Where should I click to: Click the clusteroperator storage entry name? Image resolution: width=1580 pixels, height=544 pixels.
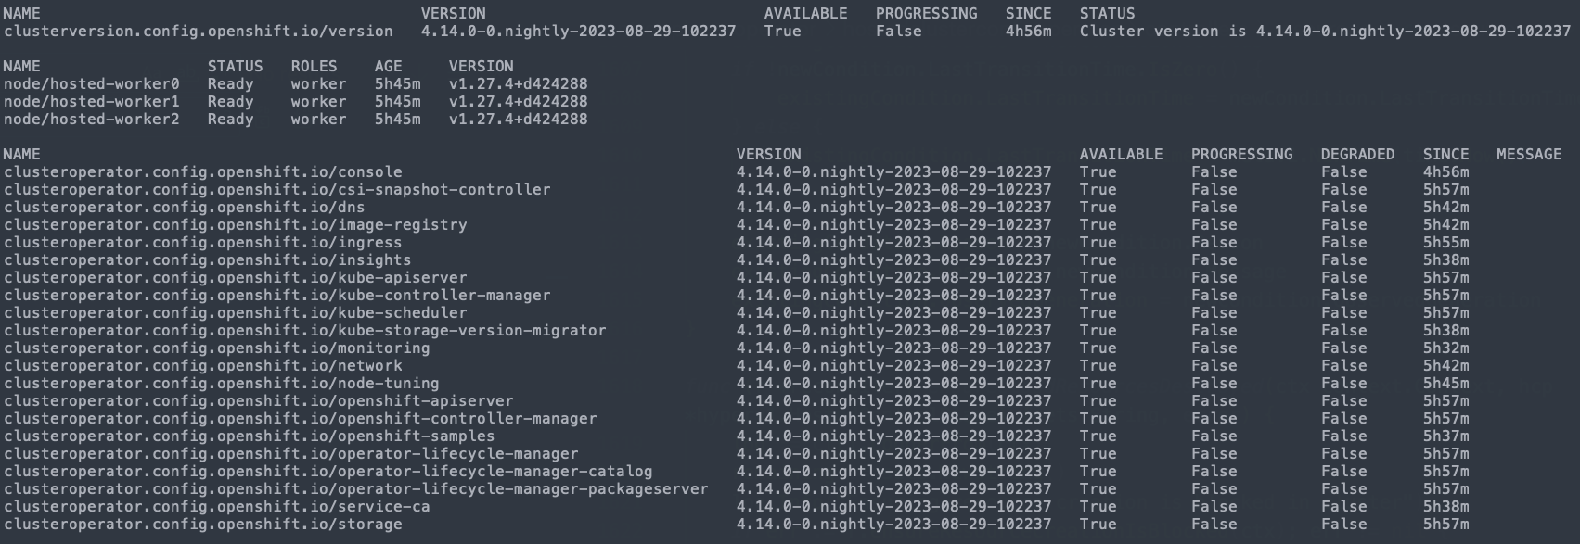[x=203, y=525]
